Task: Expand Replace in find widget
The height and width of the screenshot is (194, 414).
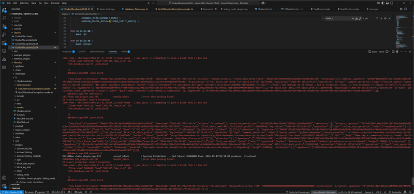Action: 322,19
